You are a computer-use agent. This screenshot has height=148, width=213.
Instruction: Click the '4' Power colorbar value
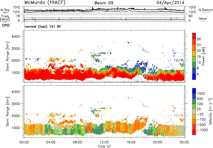[198, 74]
